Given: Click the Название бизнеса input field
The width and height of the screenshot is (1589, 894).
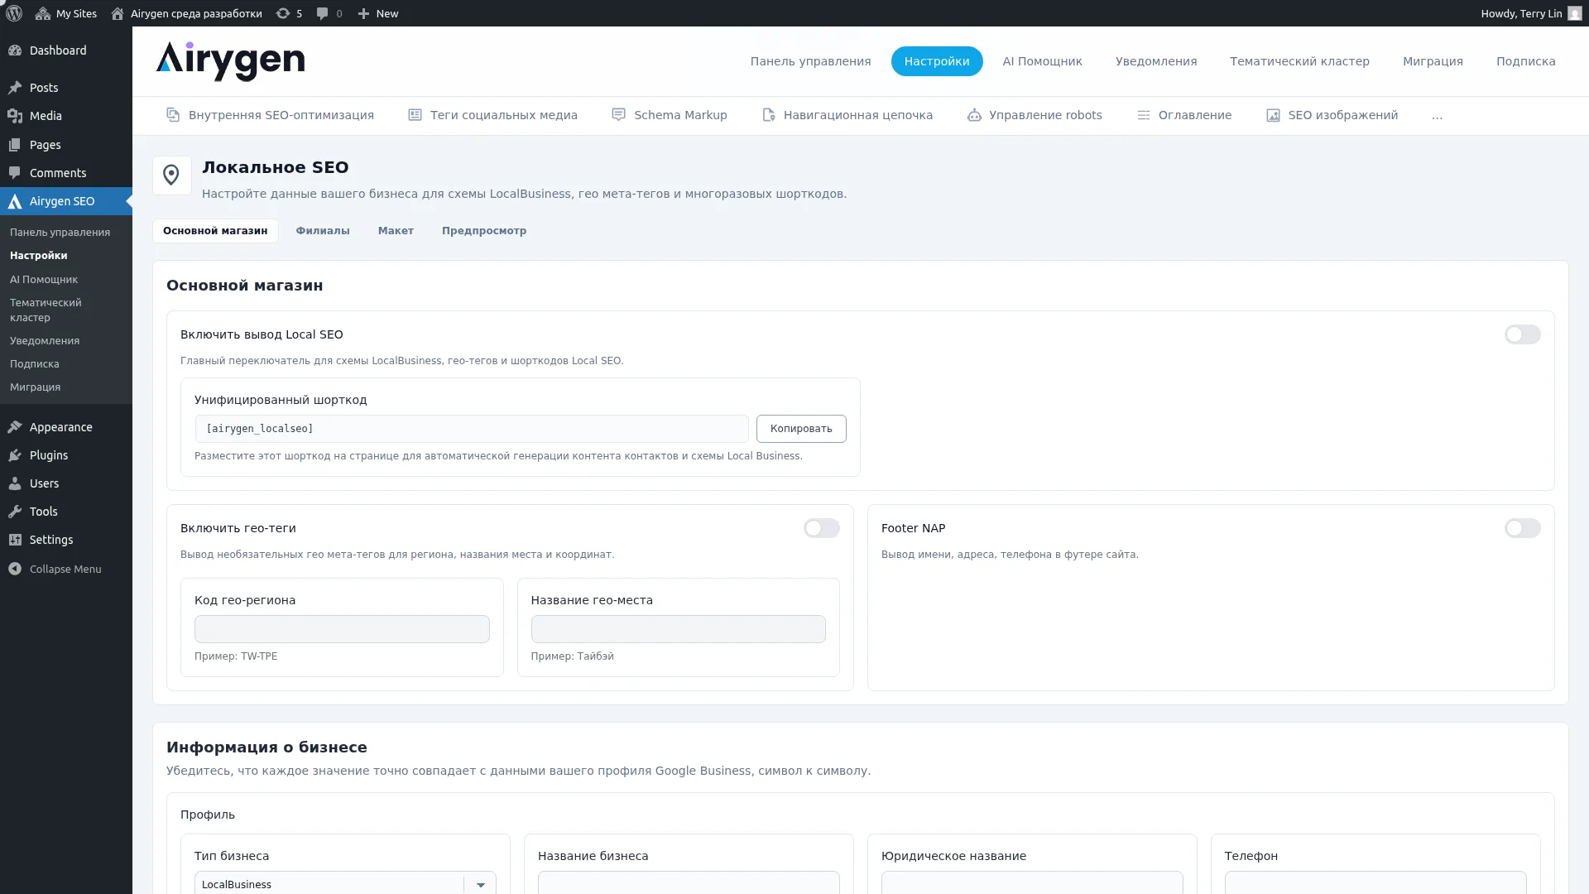Looking at the screenshot, I should coord(689,882).
